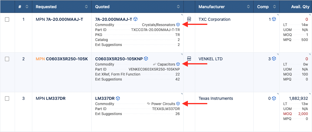Click cube icon next to LM337DR quoted part
The height and width of the screenshot is (132, 312).
pos(118,98)
